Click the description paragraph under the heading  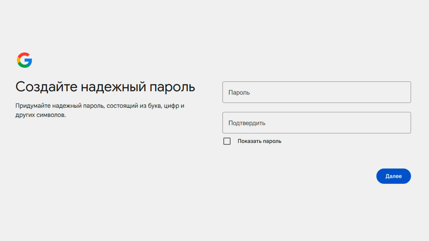tap(100, 110)
